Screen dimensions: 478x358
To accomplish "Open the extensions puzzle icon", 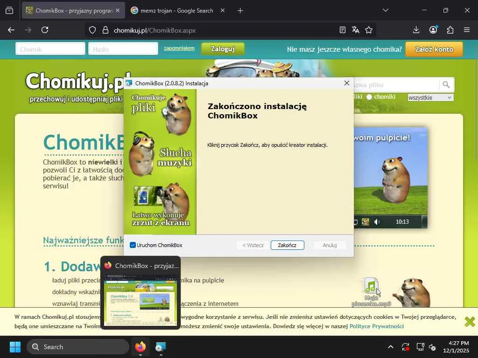I will [450, 30].
